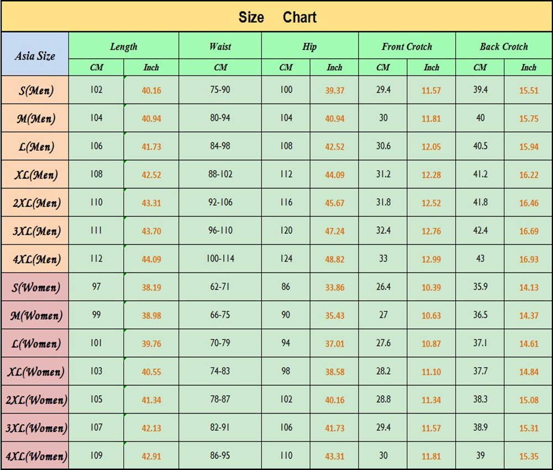Select the S(Men) row label

(x=35, y=90)
